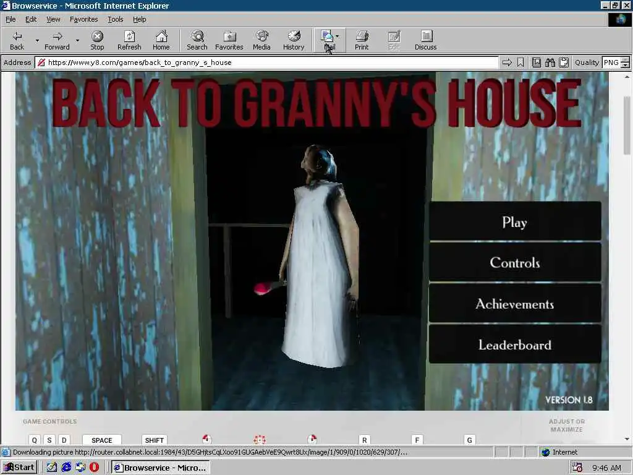Click the SPACE key control
This screenshot has width=633, height=475.
(x=102, y=440)
